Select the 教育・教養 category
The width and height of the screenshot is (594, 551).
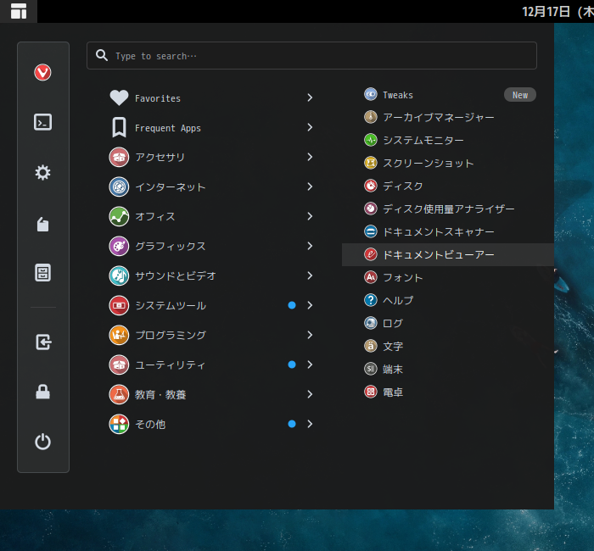click(211, 394)
